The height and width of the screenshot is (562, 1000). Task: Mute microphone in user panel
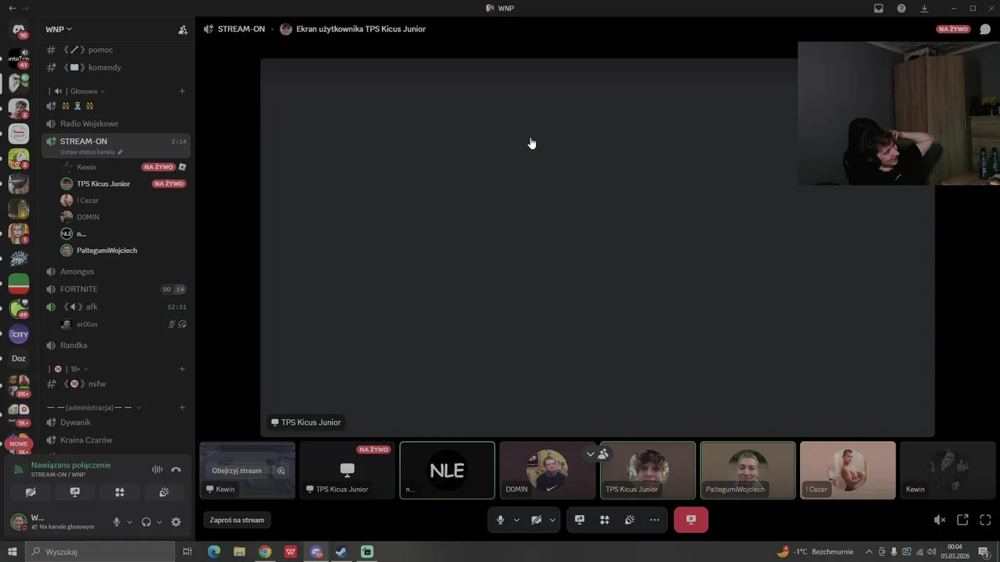116,522
